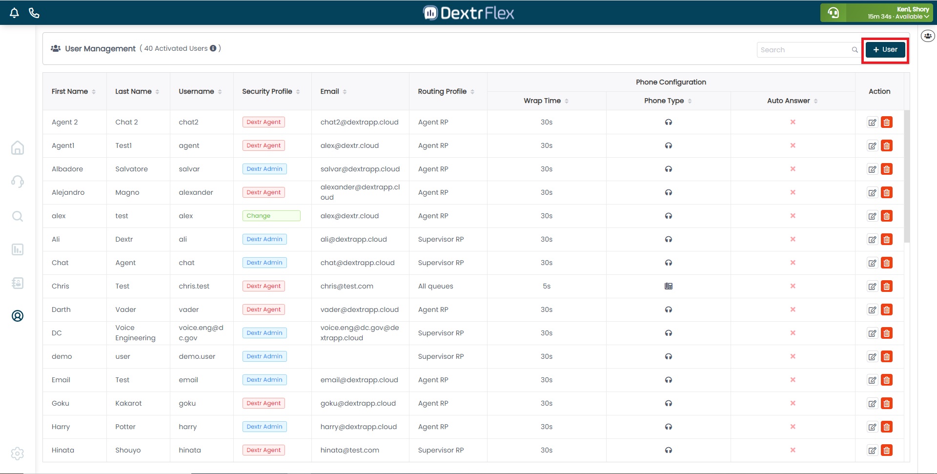Sort by Last Name column
Image resolution: width=937 pixels, height=474 pixels.
pyautogui.click(x=157, y=92)
